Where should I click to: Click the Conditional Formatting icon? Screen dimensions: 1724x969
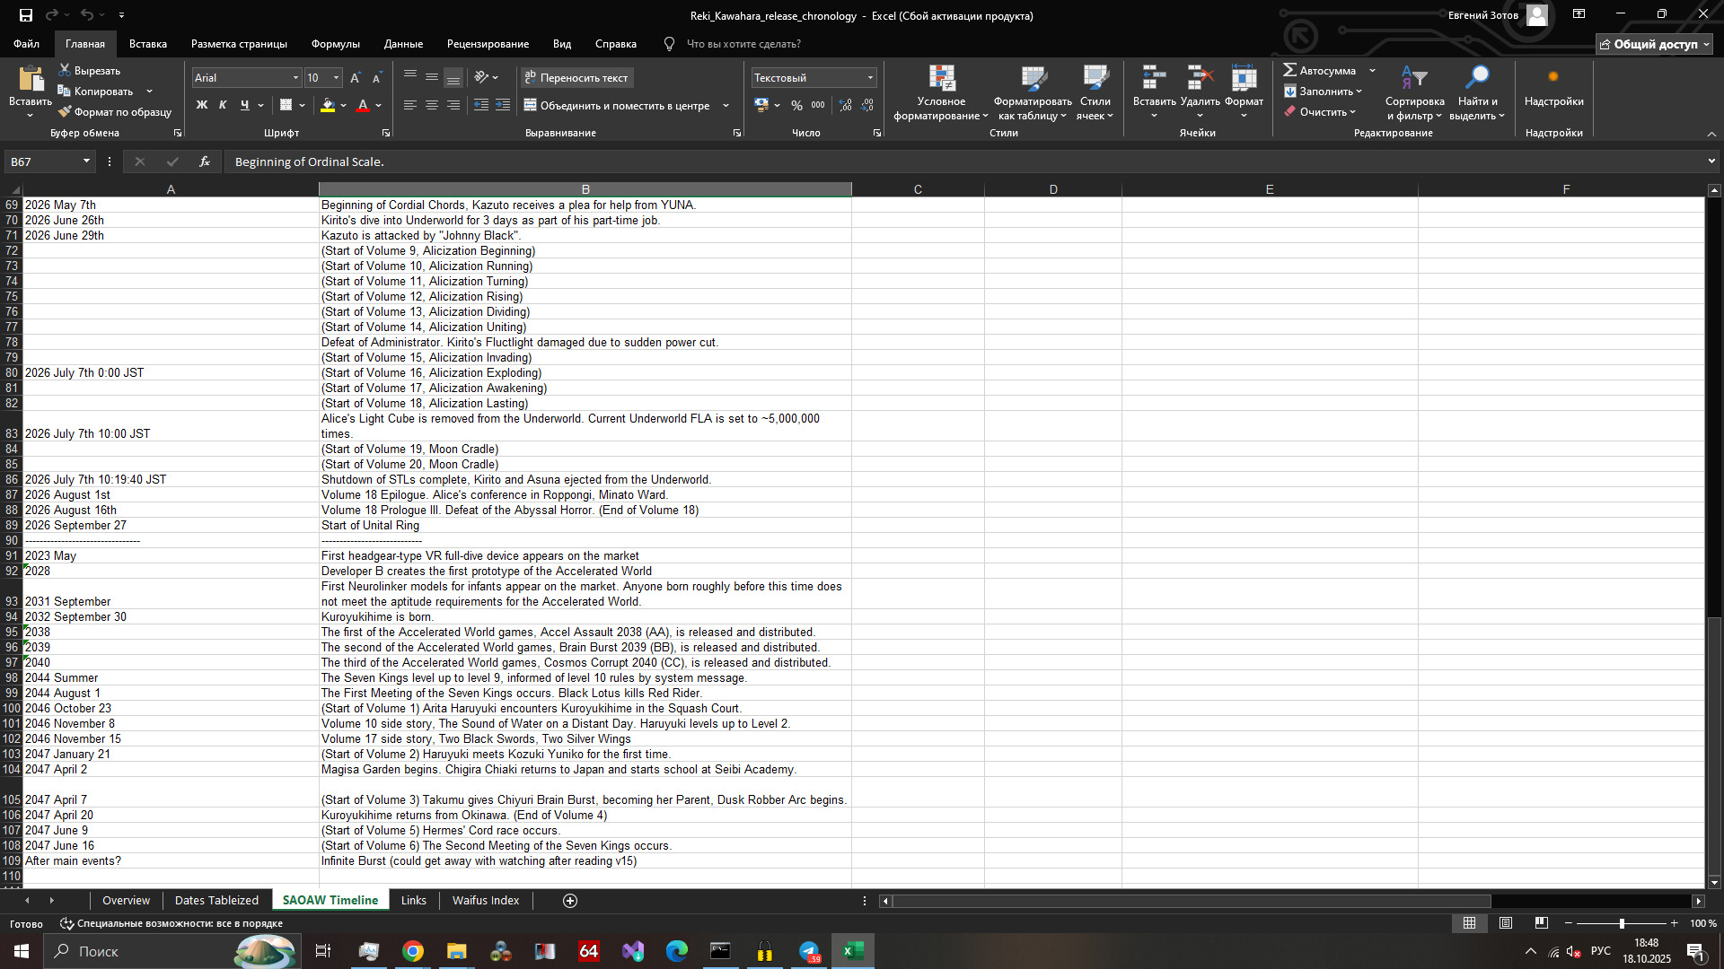click(x=941, y=79)
